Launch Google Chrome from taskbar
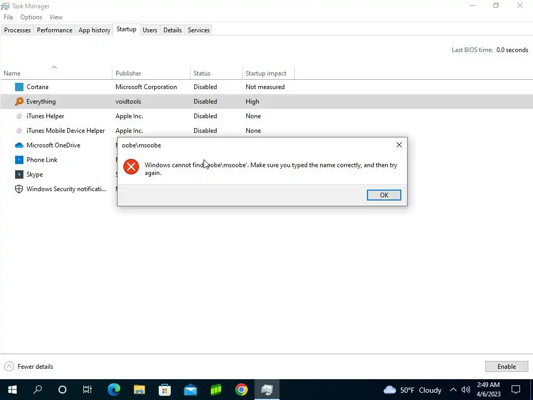 pos(242,390)
